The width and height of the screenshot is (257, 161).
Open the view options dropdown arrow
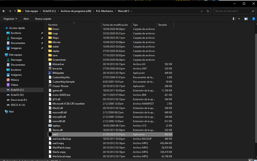tap(239, 19)
